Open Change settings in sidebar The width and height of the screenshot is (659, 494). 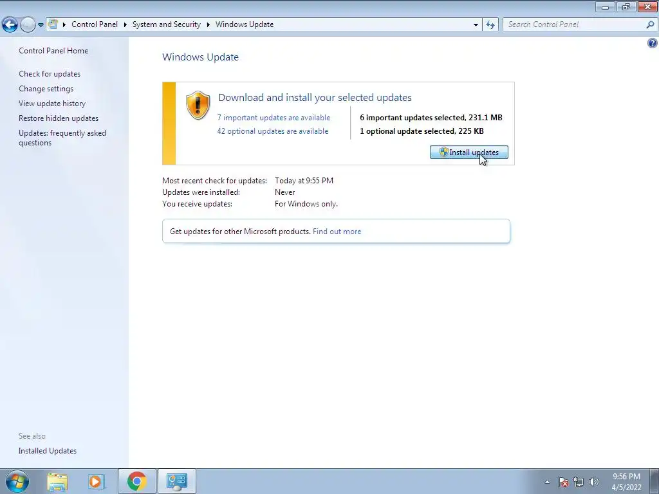(46, 89)
